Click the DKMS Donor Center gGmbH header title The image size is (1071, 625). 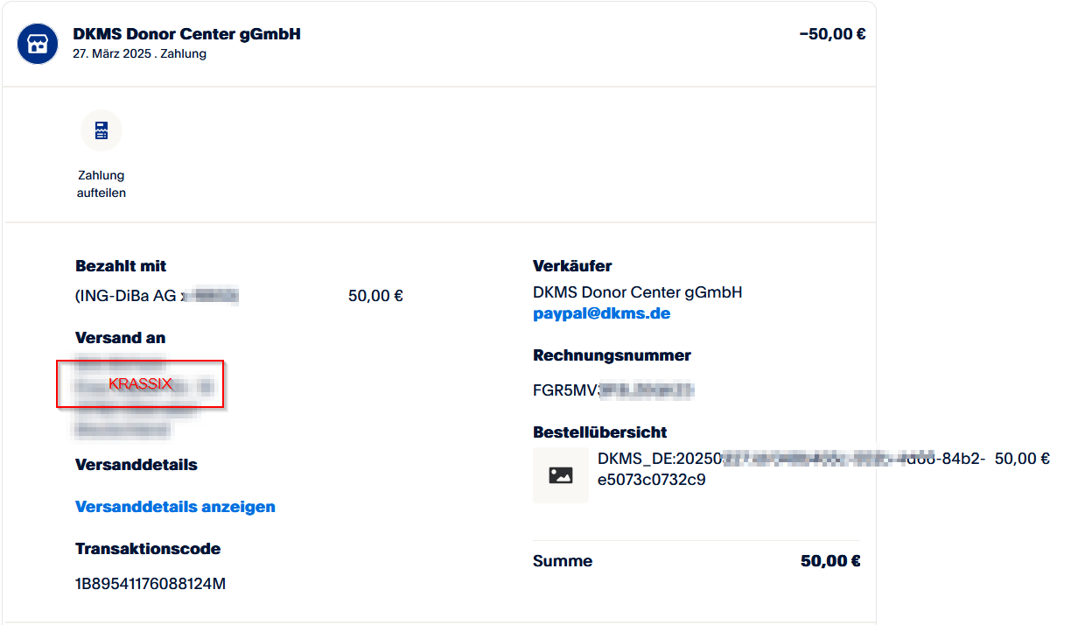pos(187,35)
